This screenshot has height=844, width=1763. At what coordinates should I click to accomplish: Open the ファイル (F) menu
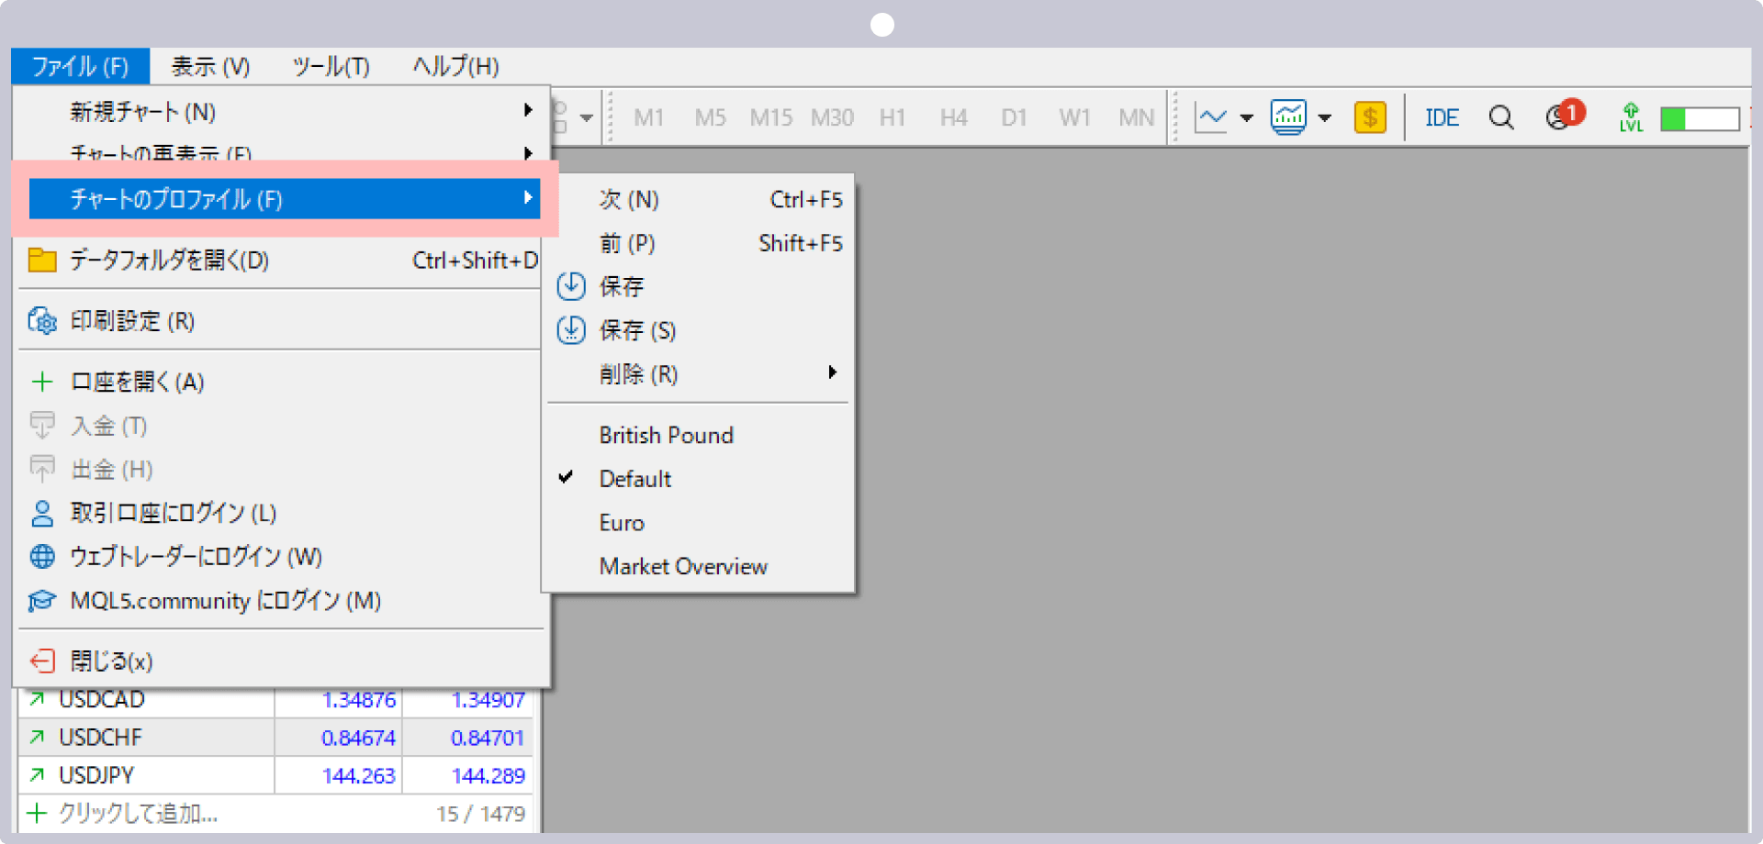[x=80, y=66]
